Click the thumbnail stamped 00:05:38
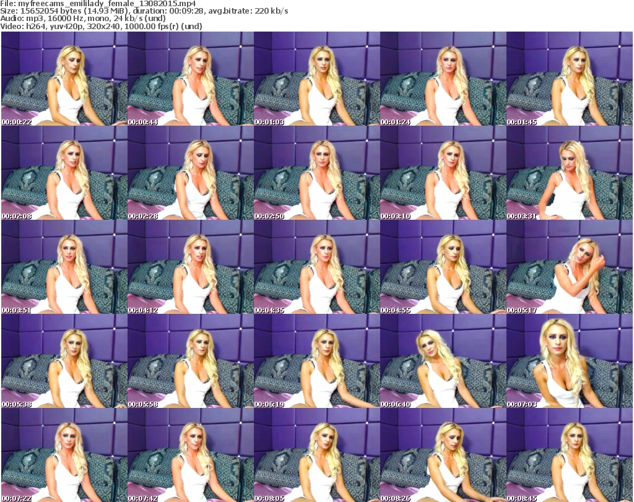The height and width of the screenshot is (502, 634). tap(64, 361)
